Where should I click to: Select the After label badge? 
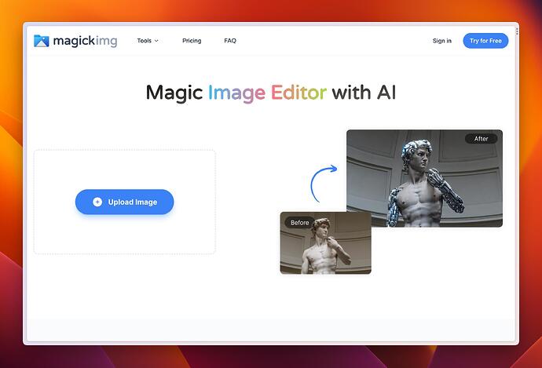tap(481, 139)
